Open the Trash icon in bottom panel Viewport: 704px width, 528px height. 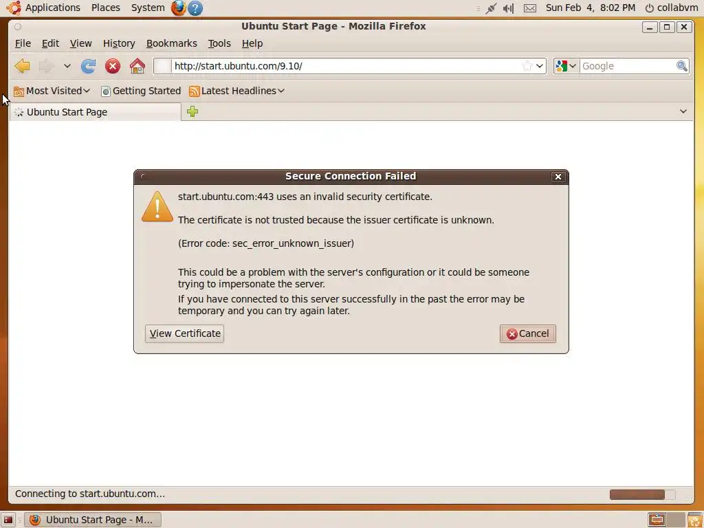[694, 520]
